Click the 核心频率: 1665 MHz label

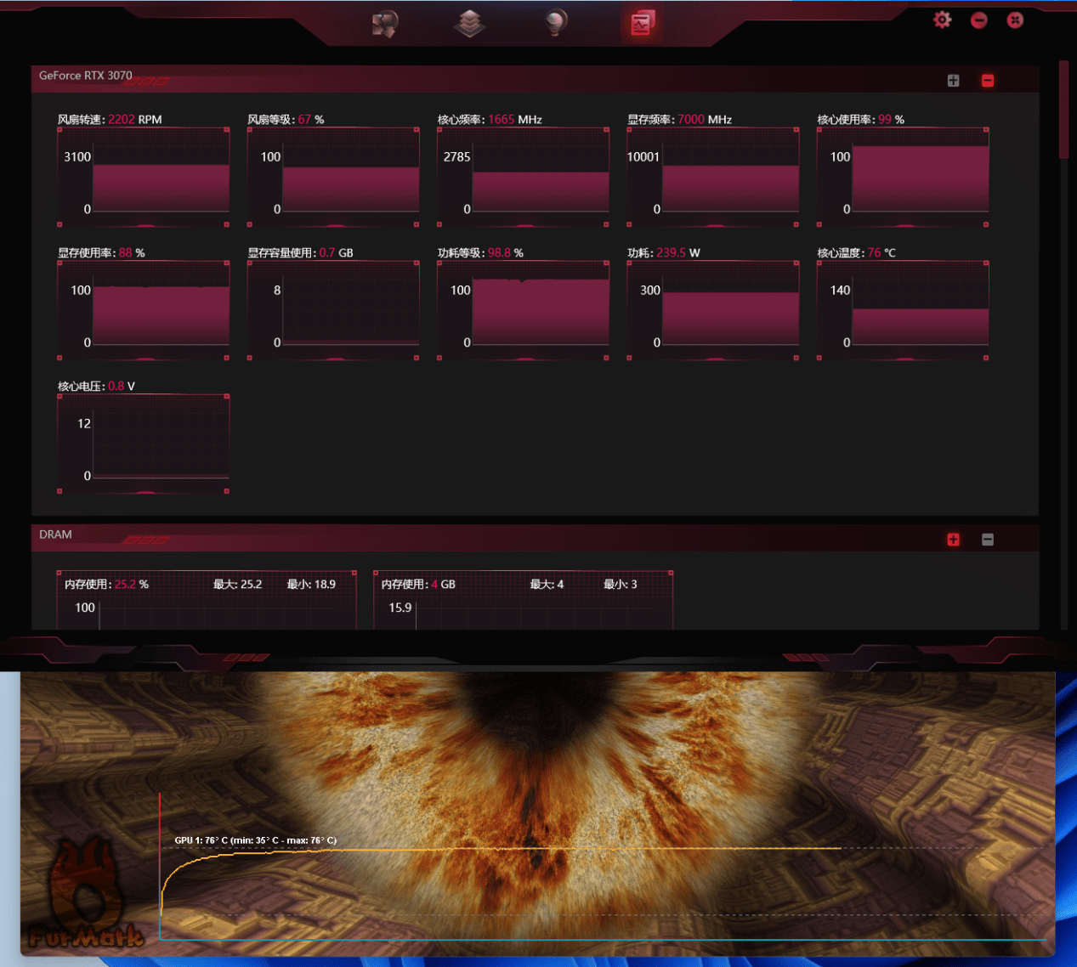point(490,120)
